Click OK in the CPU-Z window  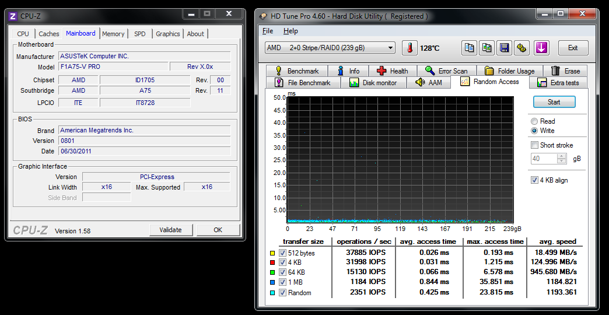click(x=218, y=230)
